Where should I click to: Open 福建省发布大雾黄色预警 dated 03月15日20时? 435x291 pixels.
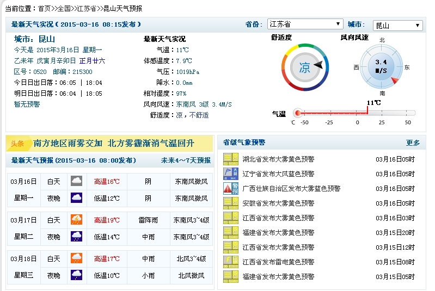tap(278, 232)
